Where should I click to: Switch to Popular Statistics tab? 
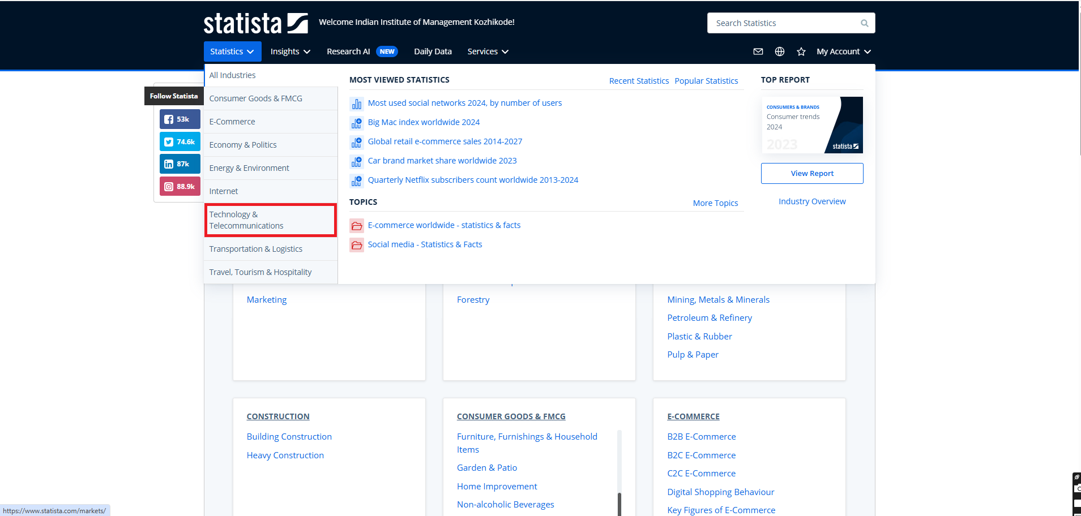[706, 81]
